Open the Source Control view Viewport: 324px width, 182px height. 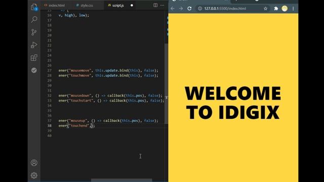(x=34, y=32)
